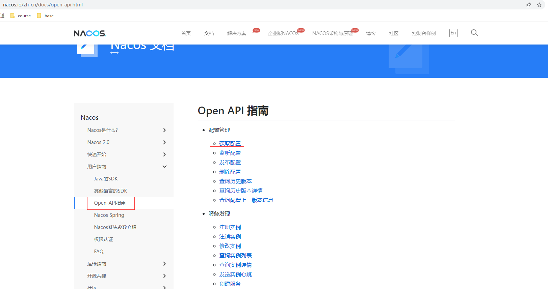Open the 查询实例列表 link

(x=236, y=256)
